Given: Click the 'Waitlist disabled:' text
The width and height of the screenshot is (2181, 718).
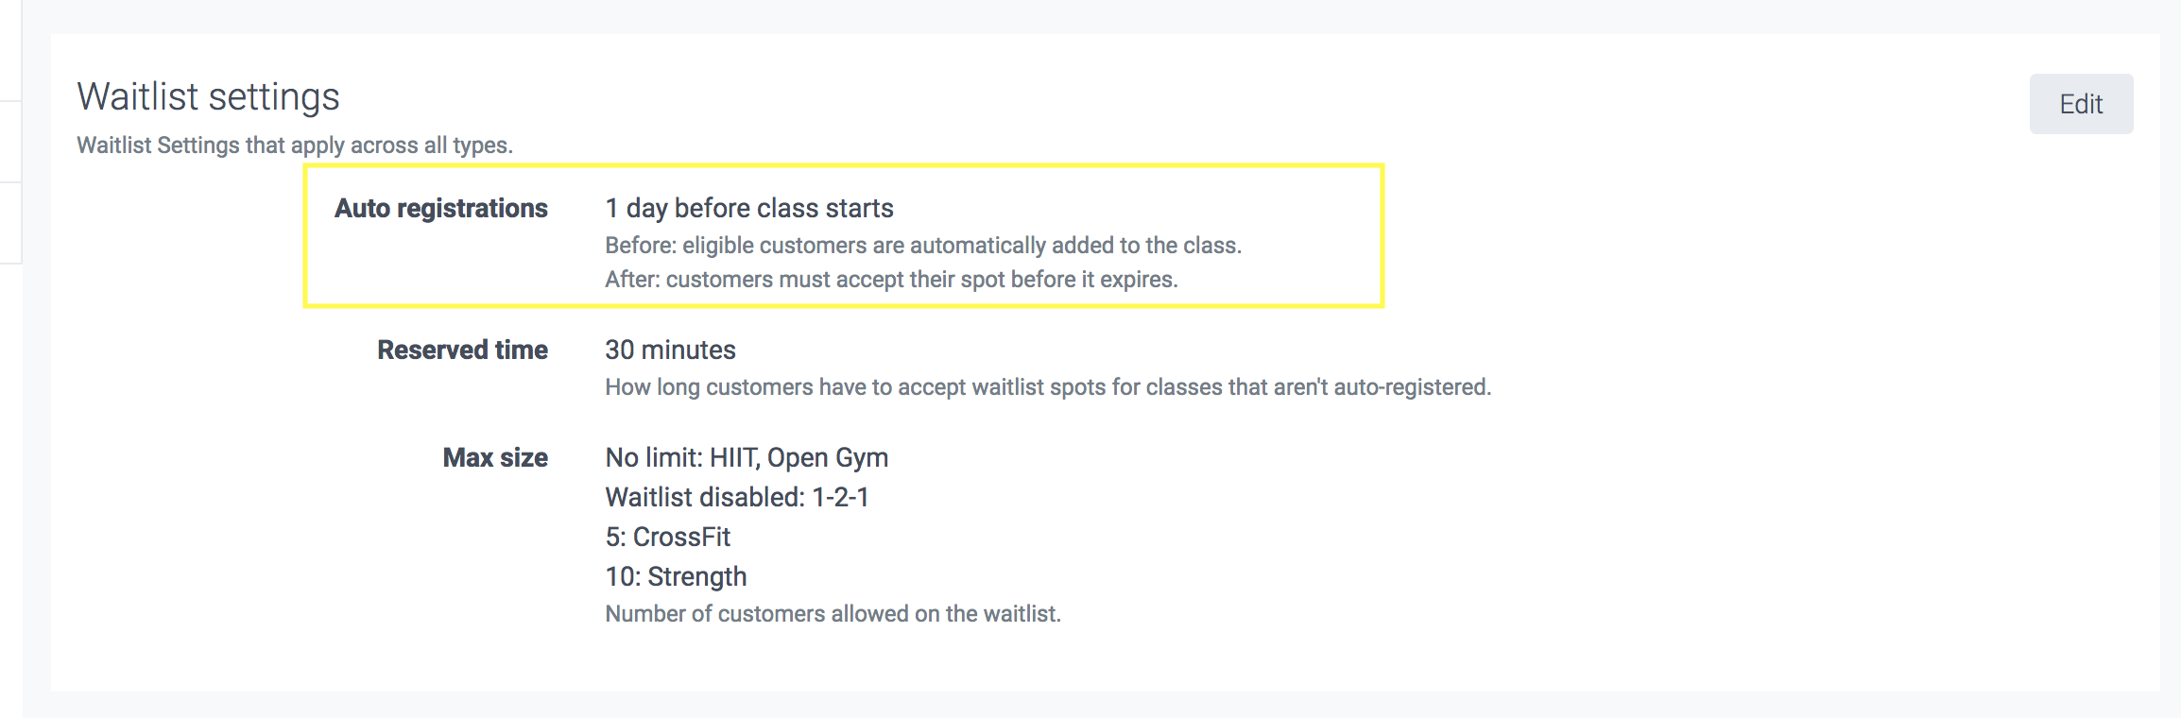Looking at the screenshot, I should (705, 497).
